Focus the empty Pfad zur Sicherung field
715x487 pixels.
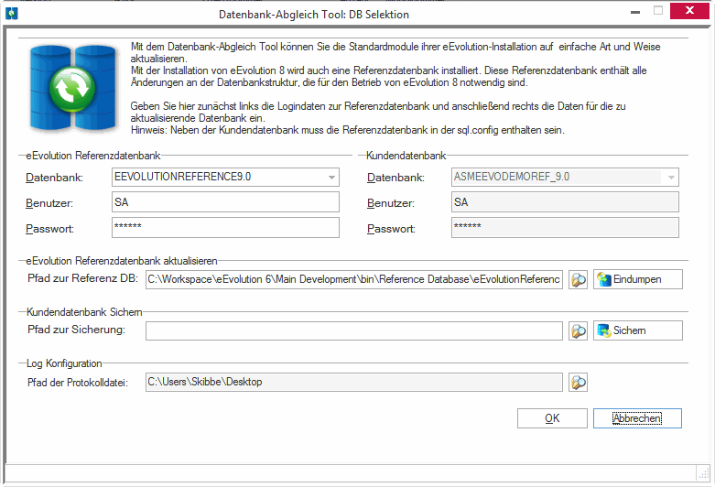pyautogui.click(x=353, y=330)
